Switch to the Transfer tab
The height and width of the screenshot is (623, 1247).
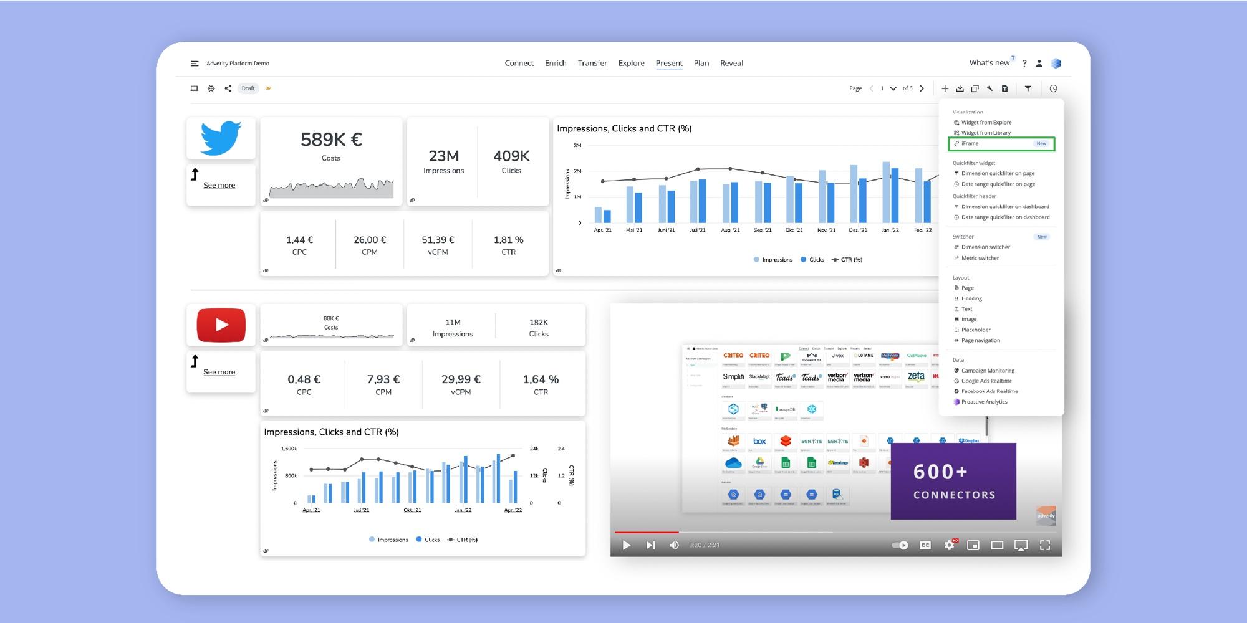point(592,63)
